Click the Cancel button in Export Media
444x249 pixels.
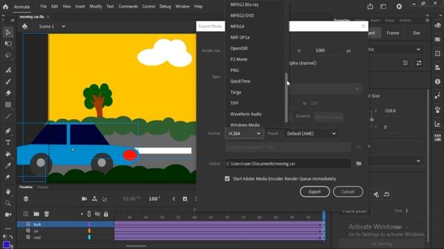(x=348, y=192)
